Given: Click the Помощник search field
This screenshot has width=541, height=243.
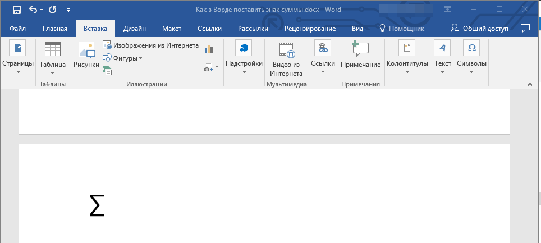Looking at the screenshot, I should coord(402,29).
